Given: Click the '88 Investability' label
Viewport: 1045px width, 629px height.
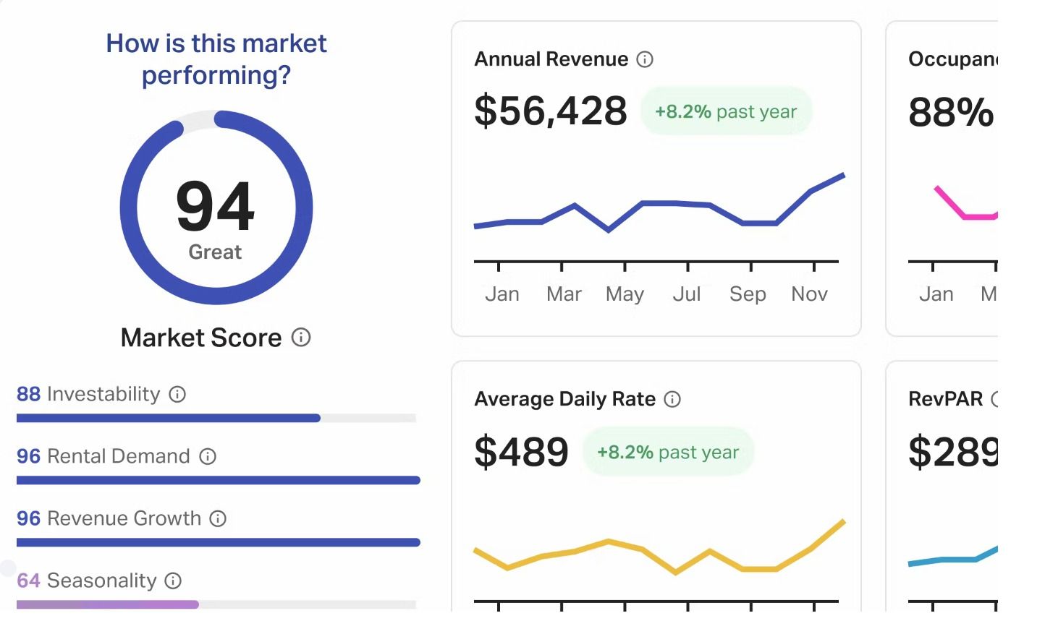Looking at the screenshot, I should tap(88, 394).
